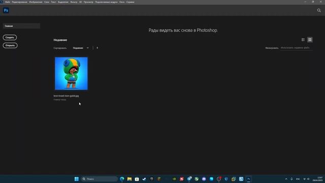The height and width of the screenshot is (183, 325).
Task: Launch Microsoft Edge from the taskbar
Action: pos(122,179)
